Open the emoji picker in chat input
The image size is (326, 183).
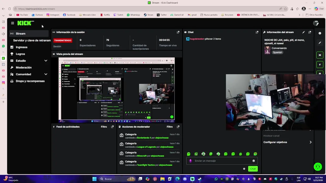tap(254, 161)
